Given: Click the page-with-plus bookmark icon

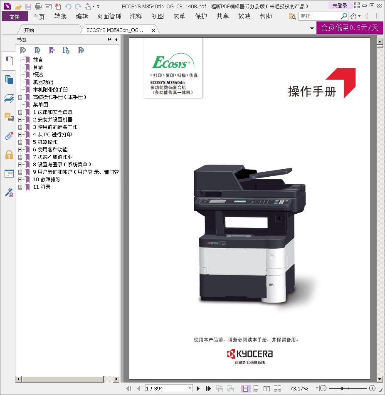Looking at the screenshot, I should tap(66, 50).
